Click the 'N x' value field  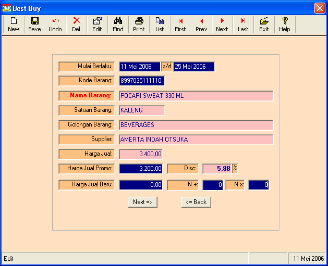pos(259,185)
